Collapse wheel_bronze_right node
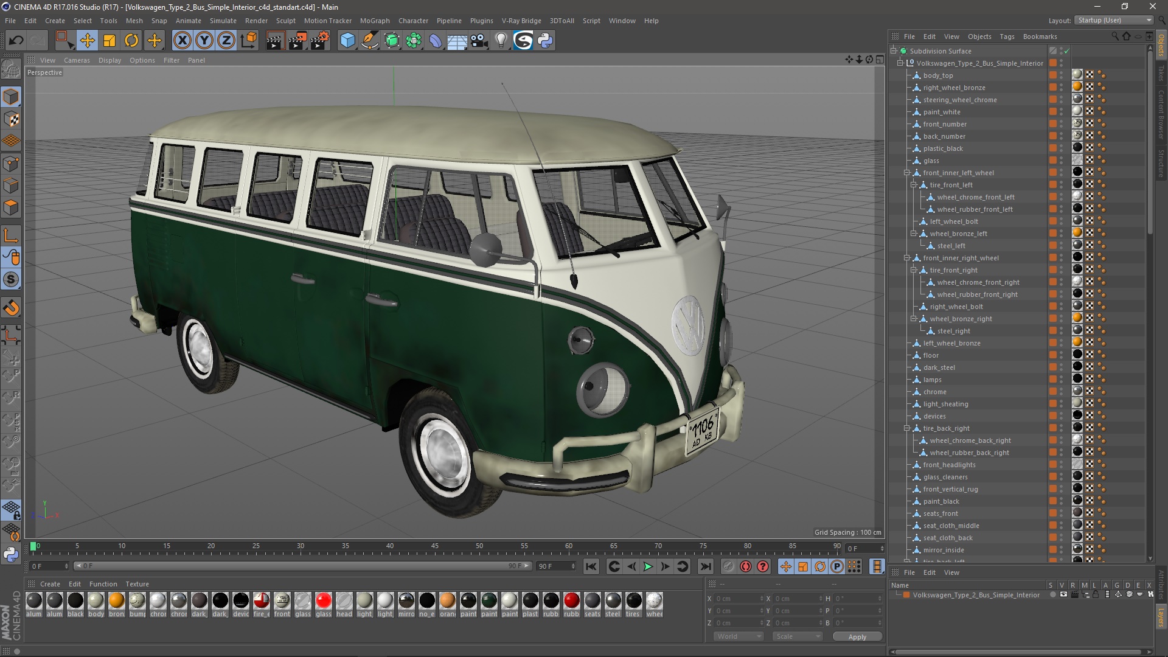Image resolution: width=1168 pixels, height=657 pixels. point(914,319)
